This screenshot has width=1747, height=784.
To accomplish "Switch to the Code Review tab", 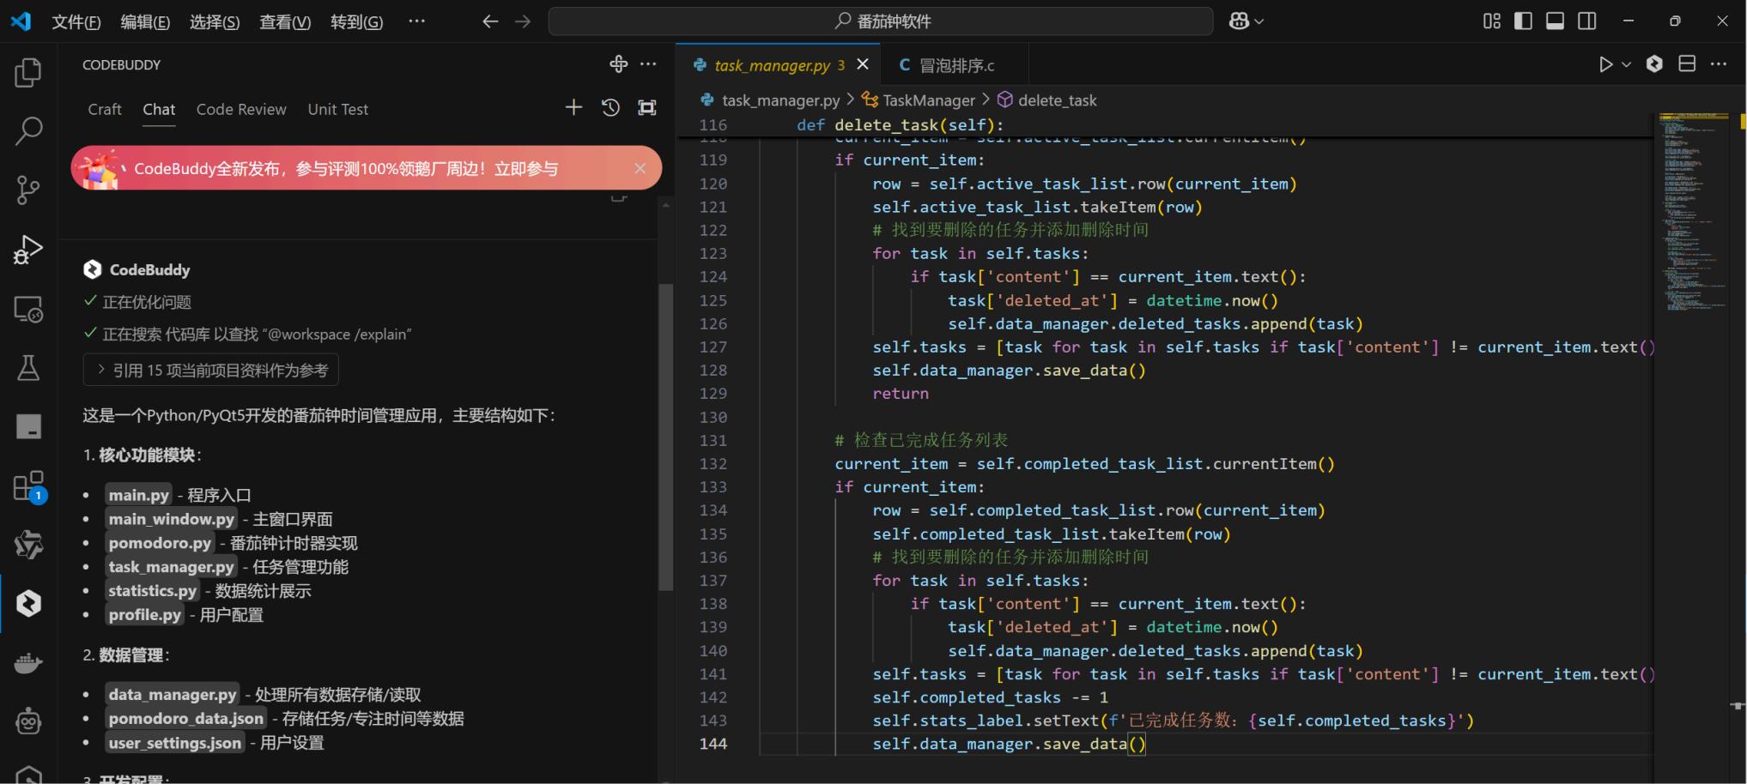I will tap(240, 109).
